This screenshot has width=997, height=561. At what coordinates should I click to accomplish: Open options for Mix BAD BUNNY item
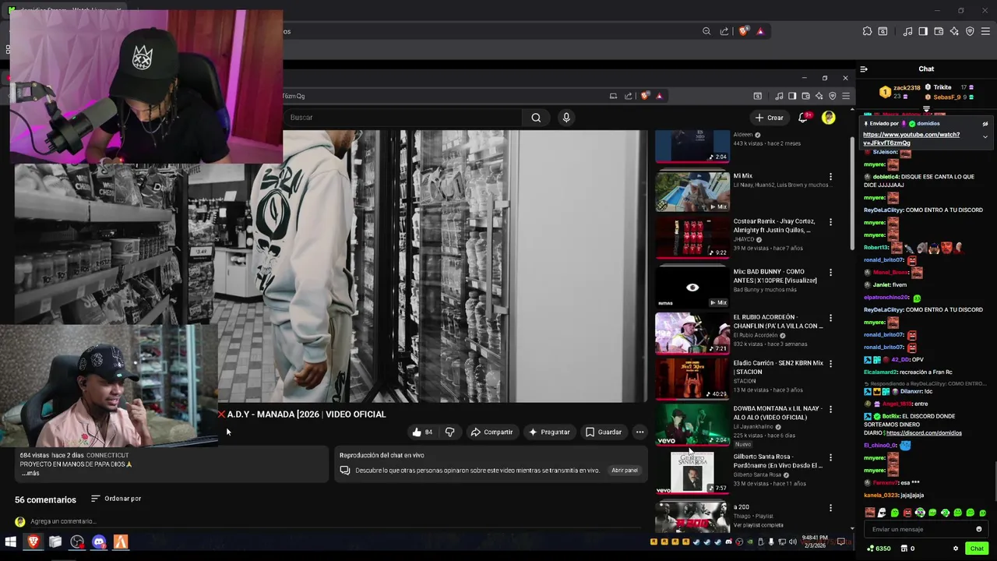(830, 273)
